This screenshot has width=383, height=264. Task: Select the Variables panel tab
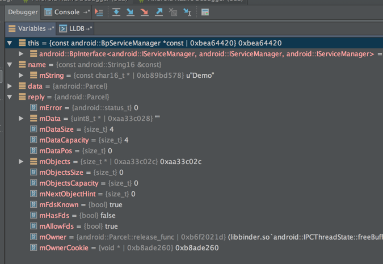31,28
